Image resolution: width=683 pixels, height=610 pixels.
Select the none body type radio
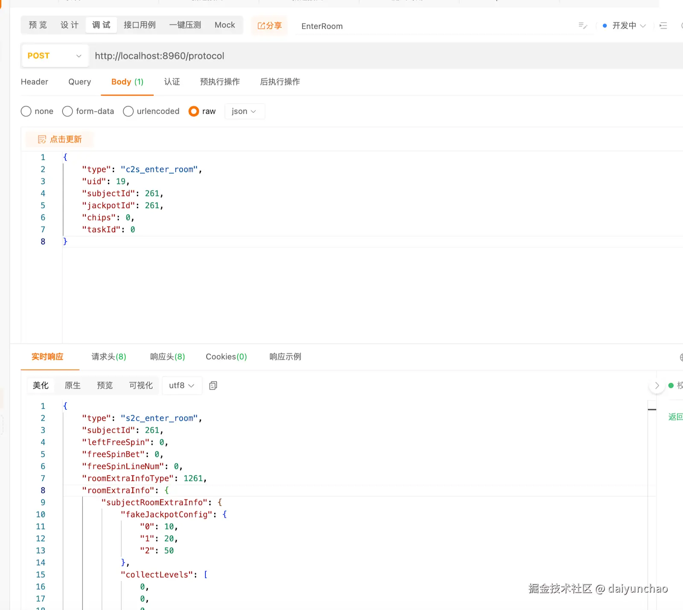[x=26, y=111]
